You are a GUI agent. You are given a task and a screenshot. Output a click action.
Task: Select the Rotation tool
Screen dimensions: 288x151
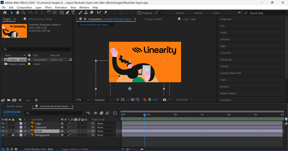[49, 13]
